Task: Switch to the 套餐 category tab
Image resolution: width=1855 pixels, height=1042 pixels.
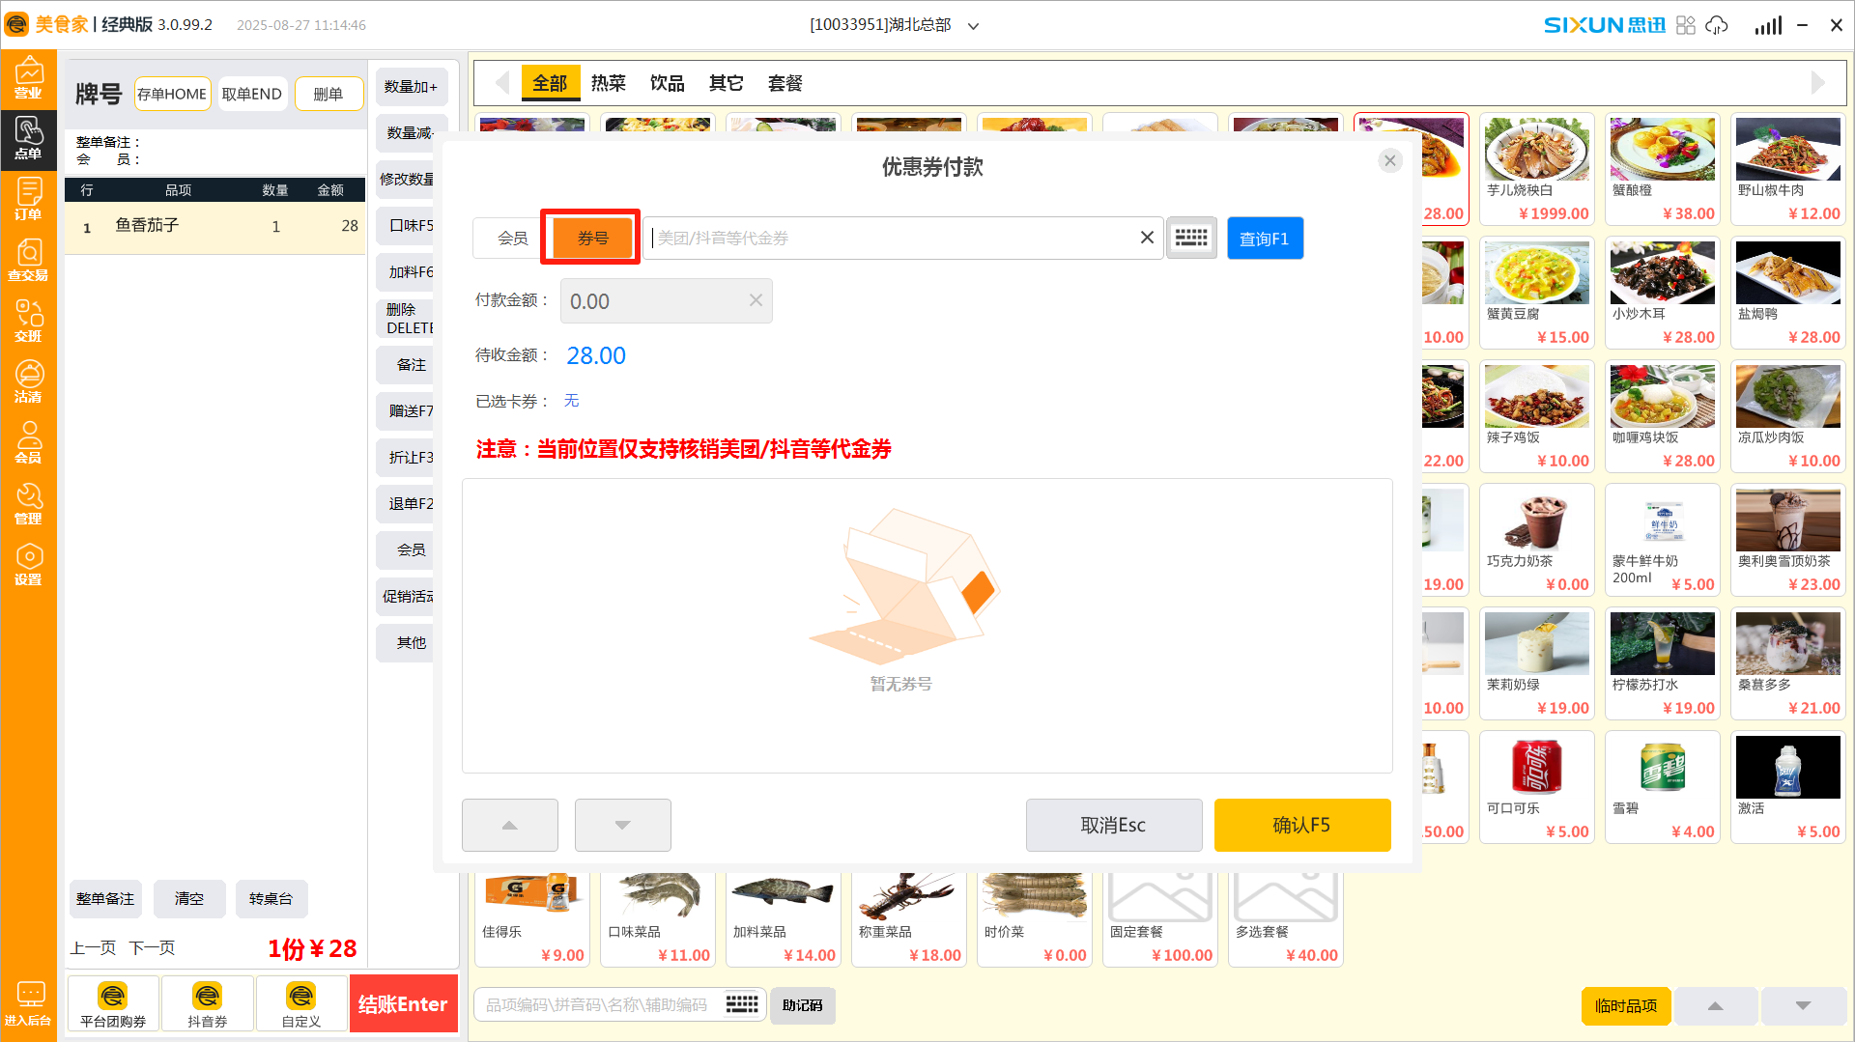Action: [785, 83]
